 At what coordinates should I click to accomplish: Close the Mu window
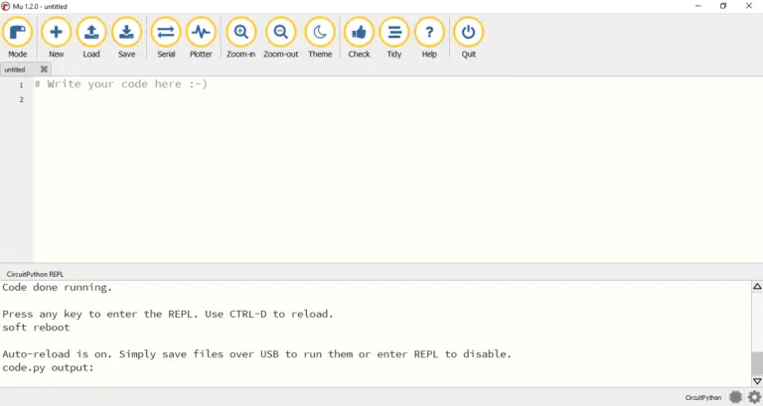[749, 6]
